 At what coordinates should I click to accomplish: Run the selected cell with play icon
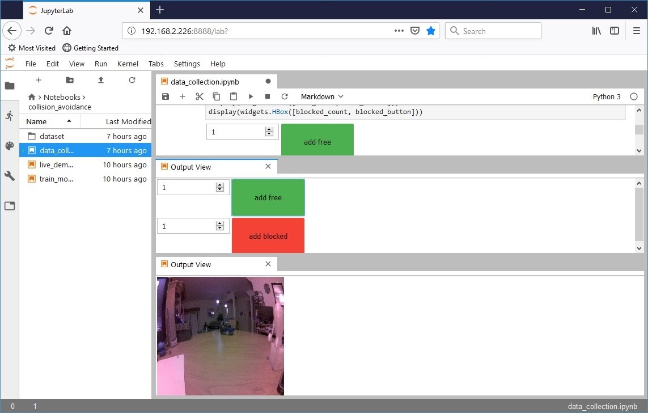(251, 96)
